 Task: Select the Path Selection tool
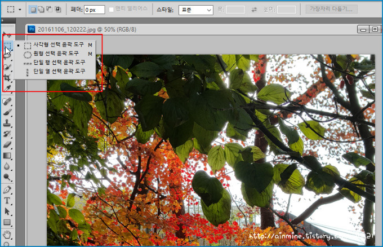tap(7, 211)
